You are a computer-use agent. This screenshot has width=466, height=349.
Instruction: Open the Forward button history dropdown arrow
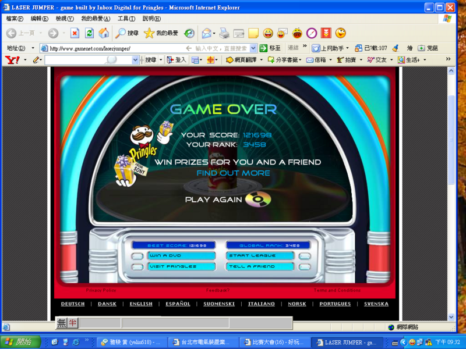(63, 33)
